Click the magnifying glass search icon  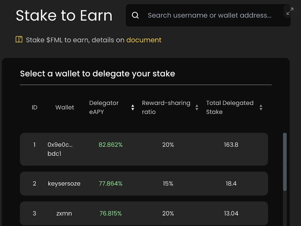point(135,15)
